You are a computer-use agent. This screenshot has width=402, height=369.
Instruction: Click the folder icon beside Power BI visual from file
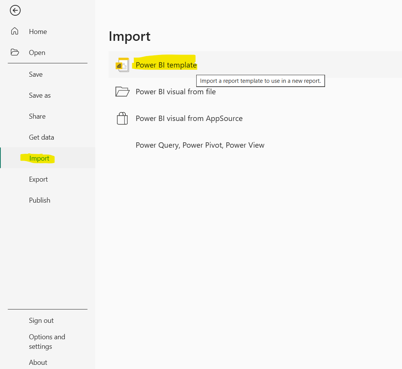pos(122,91)
